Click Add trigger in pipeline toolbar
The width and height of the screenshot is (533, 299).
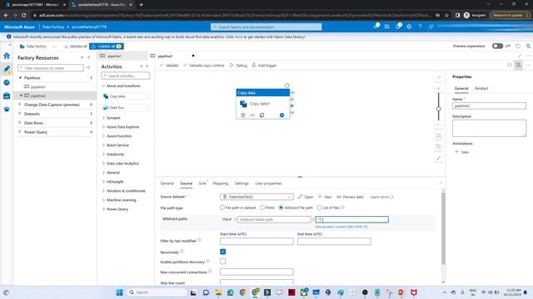tap(264, 66)
